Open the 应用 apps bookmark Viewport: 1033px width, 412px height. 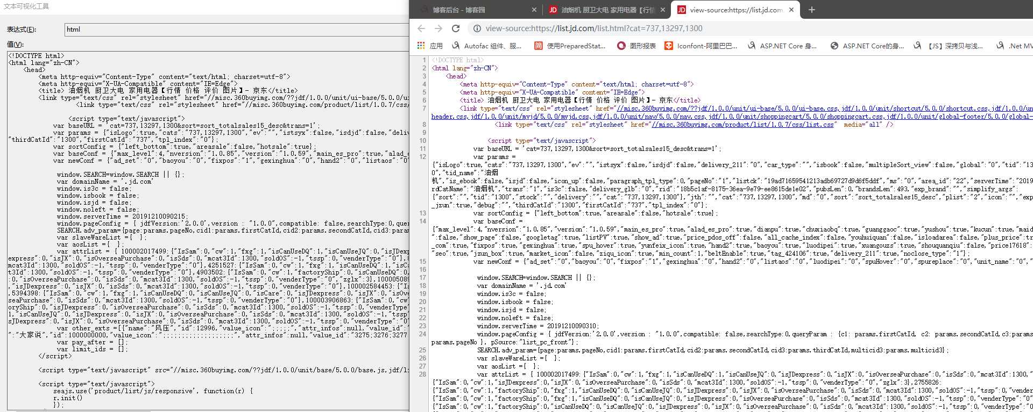click(x=430, y=46)
